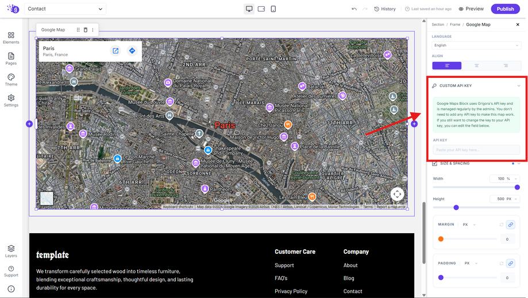Open the Paris map in new window
Image resolution: width=528 pixels, height=298 pixels.
[x=115, y=51]
